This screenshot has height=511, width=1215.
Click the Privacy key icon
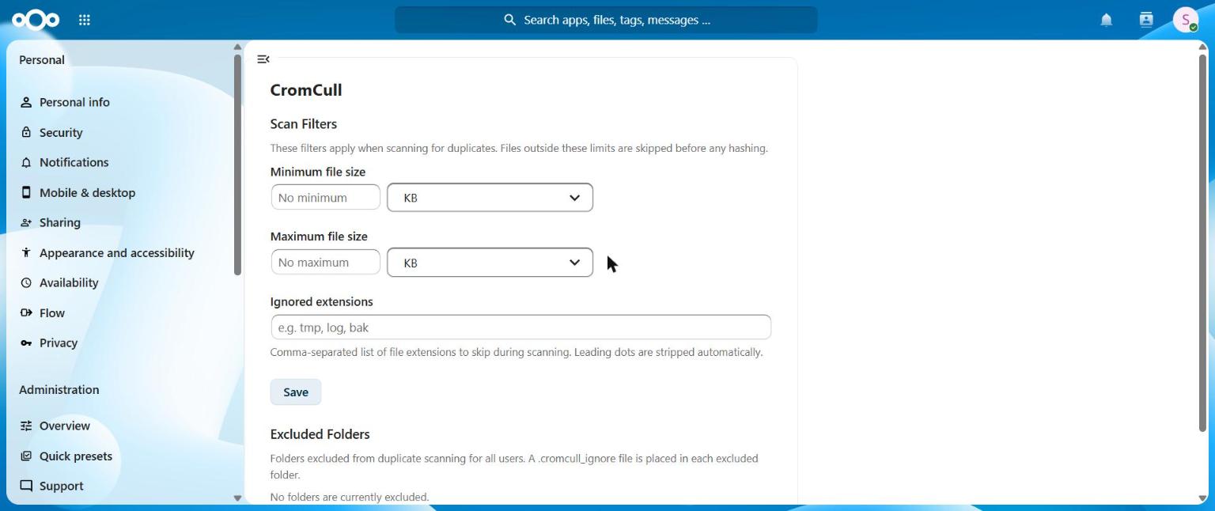[x=26, y=343]
